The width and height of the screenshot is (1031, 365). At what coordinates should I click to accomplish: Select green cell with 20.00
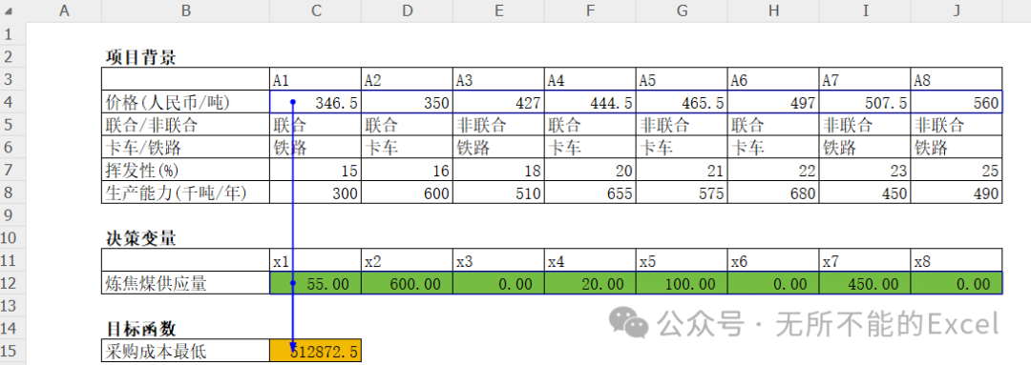pos(590,283)
